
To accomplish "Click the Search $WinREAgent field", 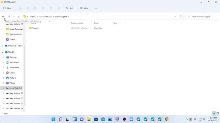I will (202, 17).
